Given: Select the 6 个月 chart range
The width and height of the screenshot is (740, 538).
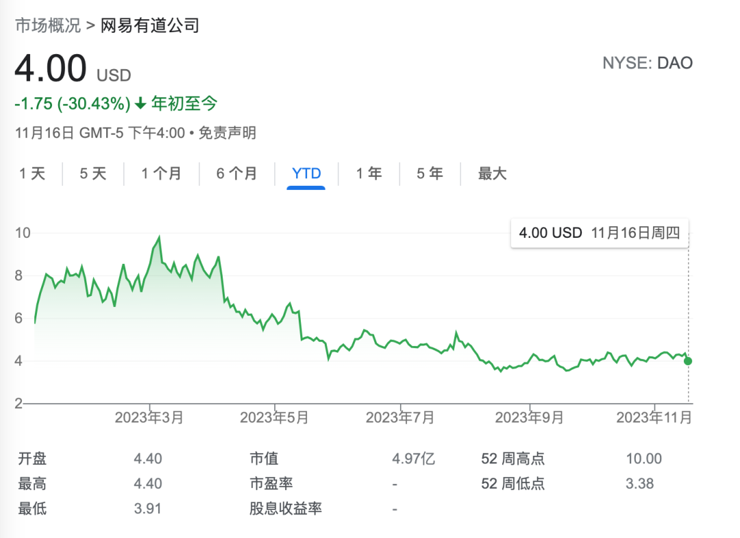Looking at the screenshot, I should 236,173.
